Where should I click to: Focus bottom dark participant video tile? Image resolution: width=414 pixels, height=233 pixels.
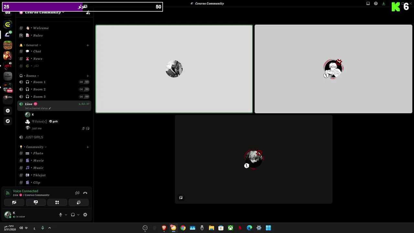(x=254, y=159)
